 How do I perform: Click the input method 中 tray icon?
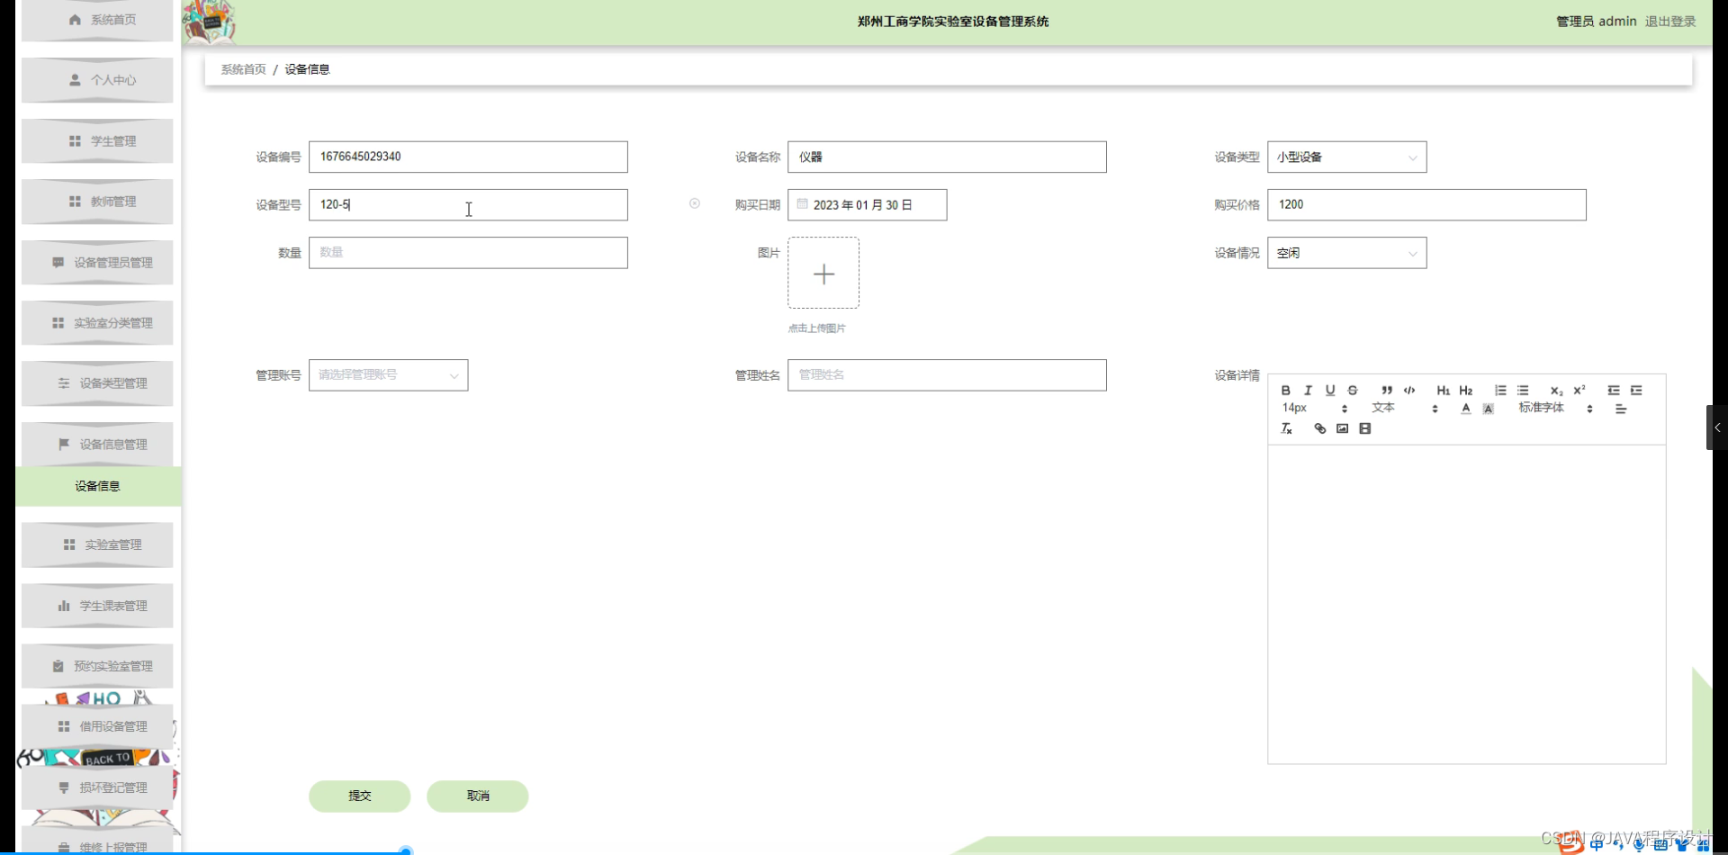pos(1597,844)
